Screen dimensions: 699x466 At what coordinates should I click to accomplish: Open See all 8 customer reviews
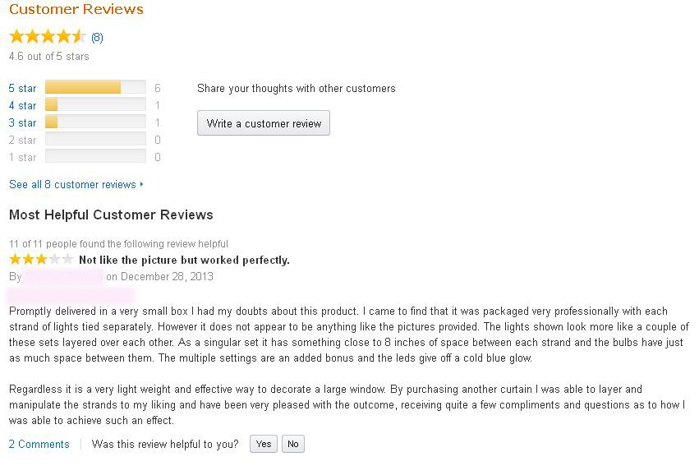click(72, 184)
